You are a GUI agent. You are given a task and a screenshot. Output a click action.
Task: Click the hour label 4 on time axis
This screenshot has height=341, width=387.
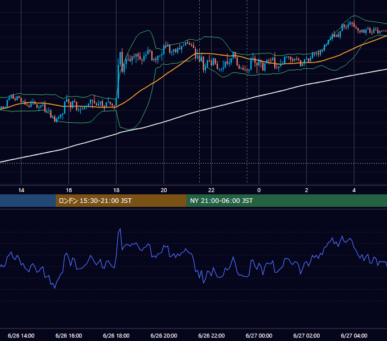pyautogui.click(x=354, y=190)
